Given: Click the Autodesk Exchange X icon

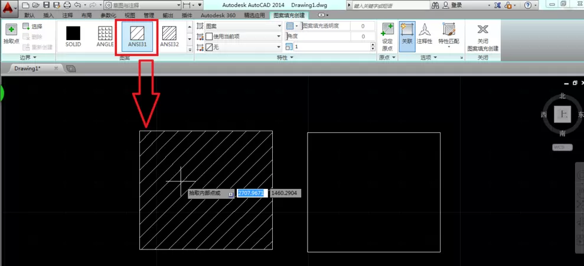Looking at the screenshot, I should point(497,5).
